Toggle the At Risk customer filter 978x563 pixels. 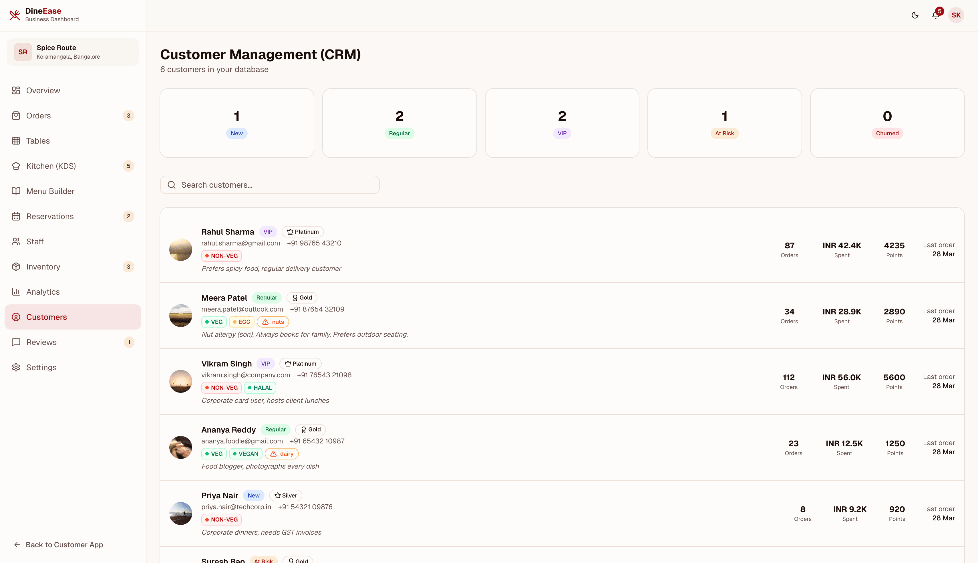[x=725, y=122]
